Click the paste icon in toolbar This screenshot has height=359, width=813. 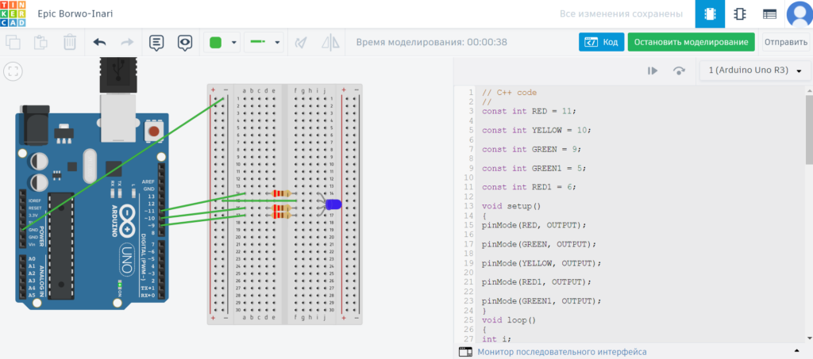click(41, 43)
